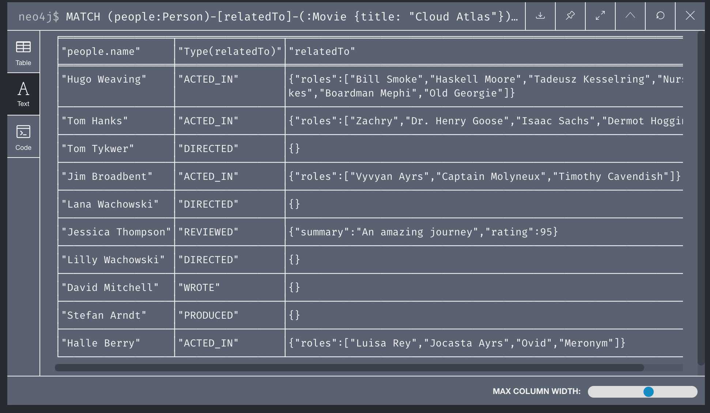Click the expand to fullscreen icon
This screenshot has width=710, height=413.
[x=600, y=15]
